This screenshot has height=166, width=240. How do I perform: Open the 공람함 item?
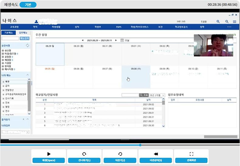7,57
